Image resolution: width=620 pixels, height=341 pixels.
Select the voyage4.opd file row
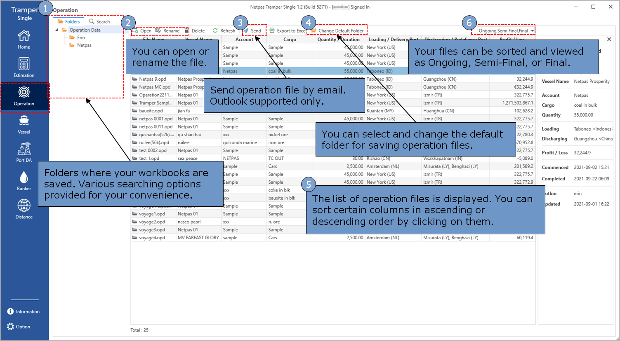(x=152, y=238)
